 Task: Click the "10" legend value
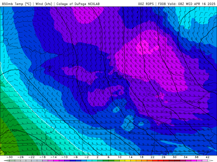coord(120,157)
